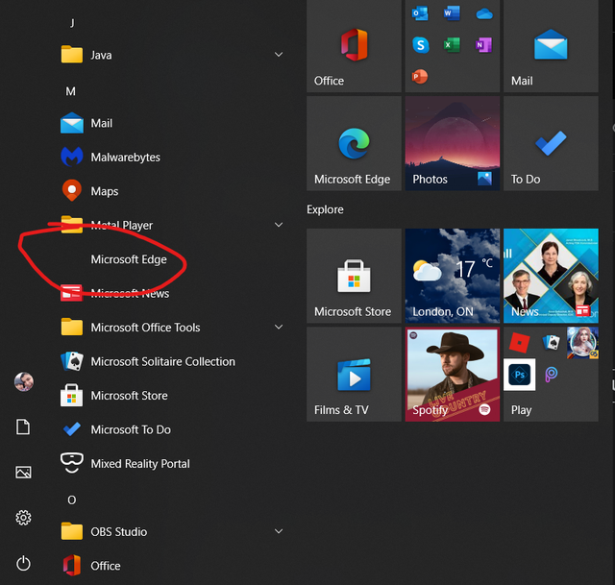This screenshot has height=585, width=615.
Task: Click the Explore group title
Action: (x=325, y=209)
